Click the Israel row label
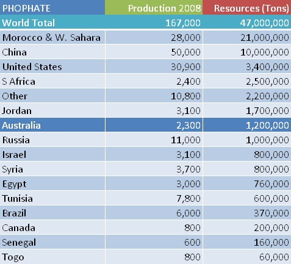The image size is (291, 264). 14,155
